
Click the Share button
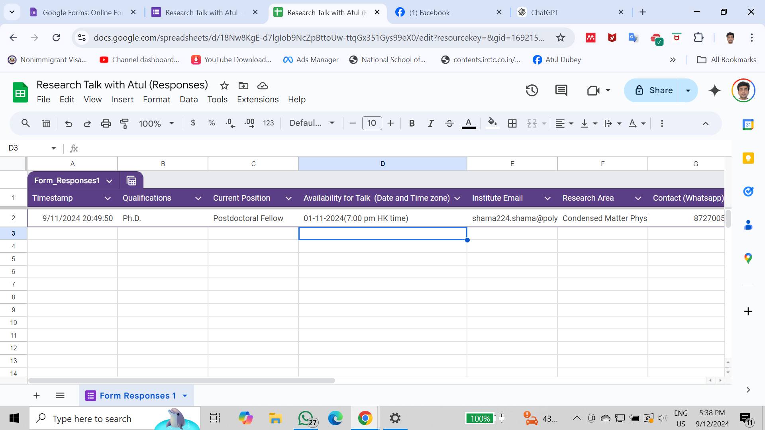tap(651, 90)
